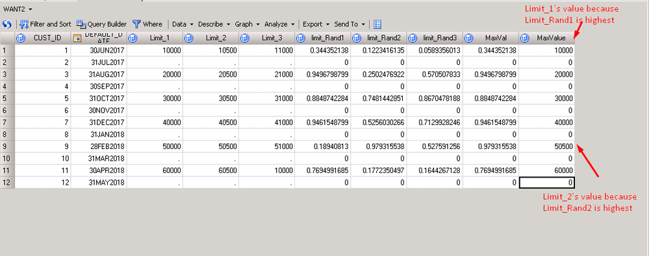The width and height of the screenshot is (649, 256).
Task: Click limit_Rand2 cell 0.1223416135
Action: [x=378, y=51]
